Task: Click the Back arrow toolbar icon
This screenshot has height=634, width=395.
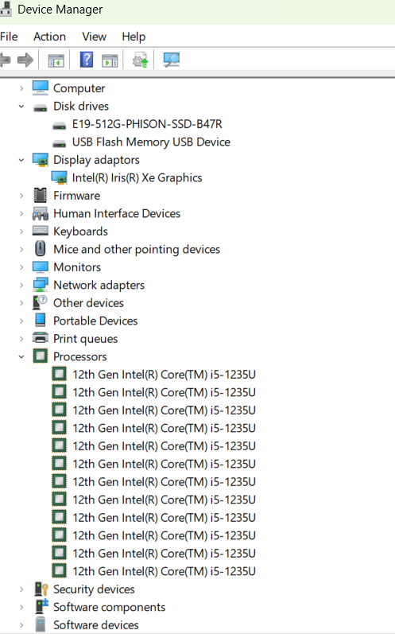Action: coord(5,60)
